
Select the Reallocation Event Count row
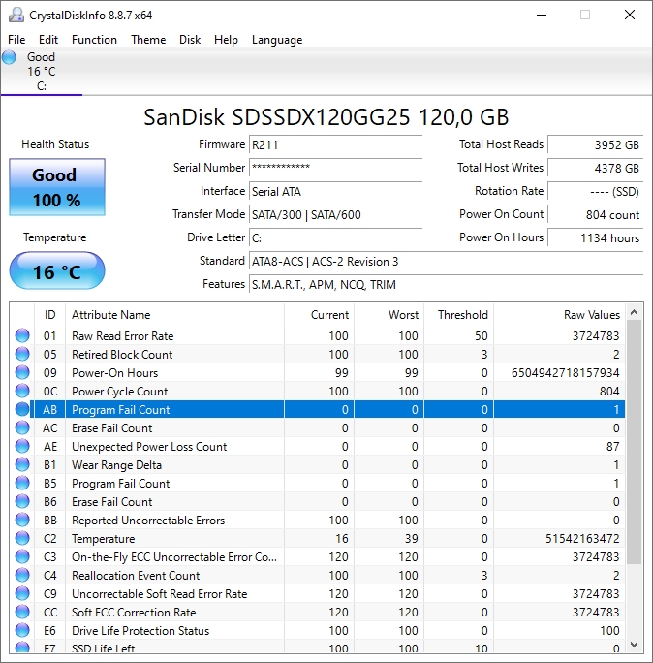(317, 575)
